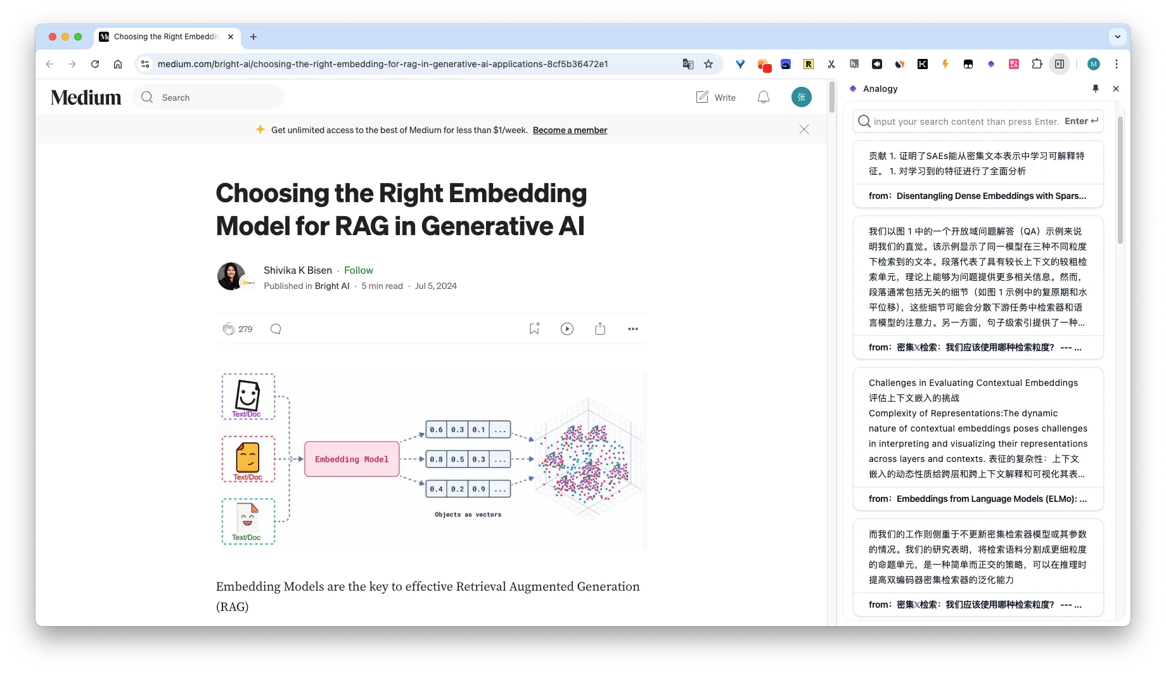Screen dimensions: 1166x673
Task: Translate page via address bar icon
Action: point(688,64)
